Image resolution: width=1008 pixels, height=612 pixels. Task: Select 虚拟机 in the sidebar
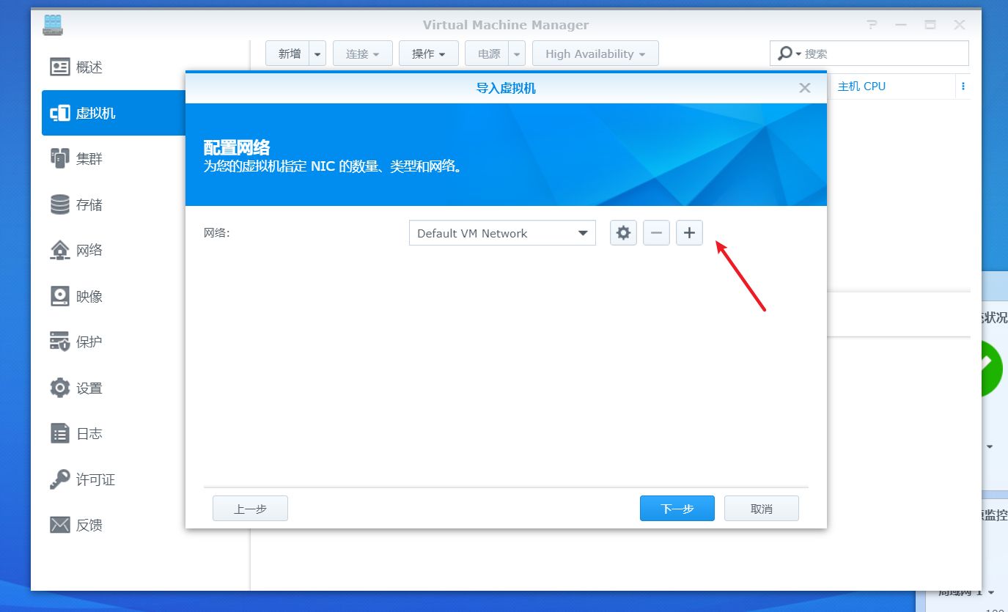coord(114,113)
